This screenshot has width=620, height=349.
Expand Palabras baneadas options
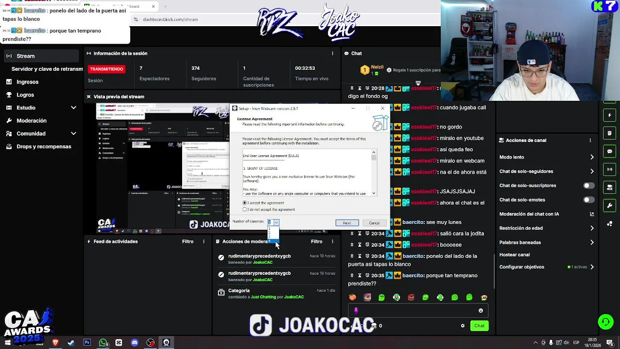tap(592, 242)
